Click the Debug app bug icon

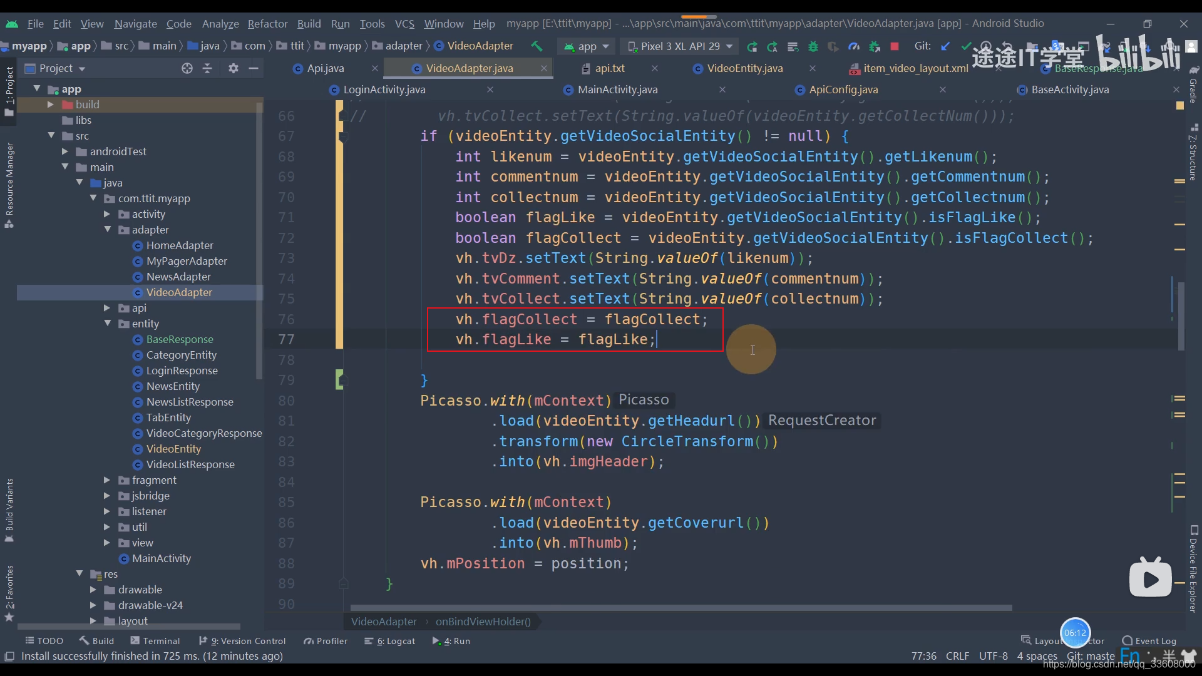813,46
